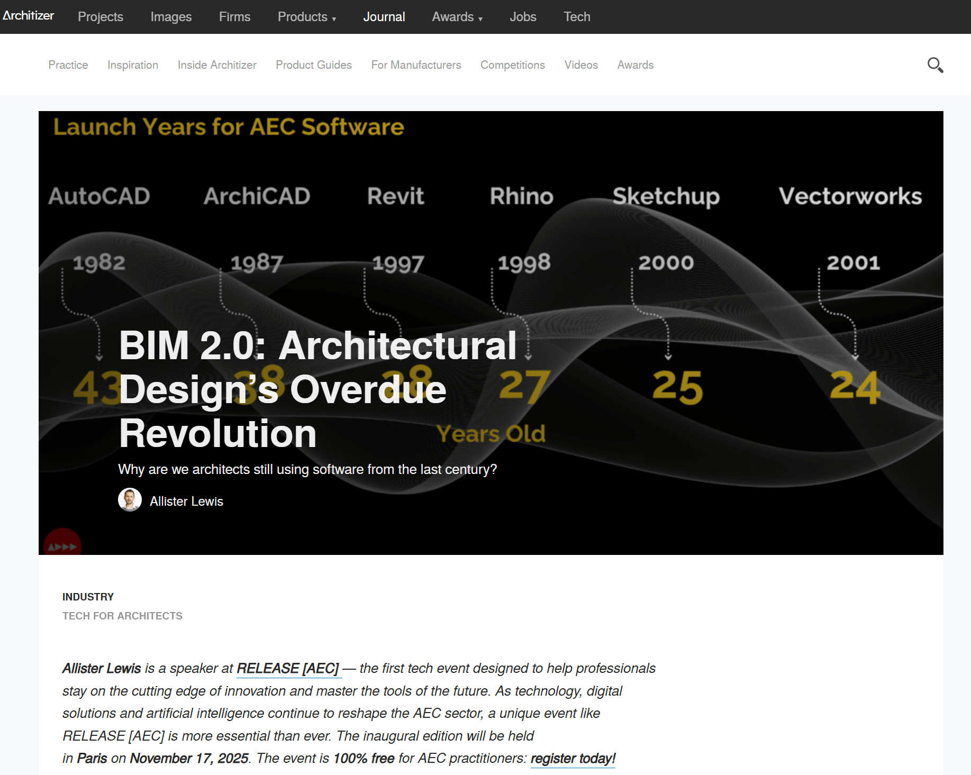
Task: Click the bold Allister Lewis link in intro
Action: tap(102, 669)
